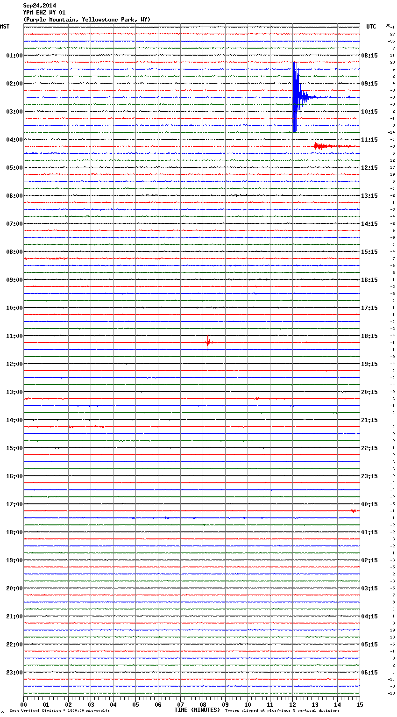Screen dimensions: 397x717
Task: Click the 04 minute axis tick label
Action: [113, 704]
